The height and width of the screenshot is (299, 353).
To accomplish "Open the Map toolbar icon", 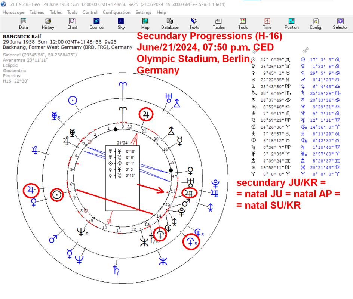I will [145, 24].
